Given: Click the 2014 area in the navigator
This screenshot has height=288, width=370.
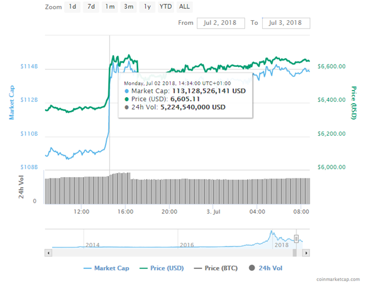Looking at the screenshot, I should tap(92, 243).
